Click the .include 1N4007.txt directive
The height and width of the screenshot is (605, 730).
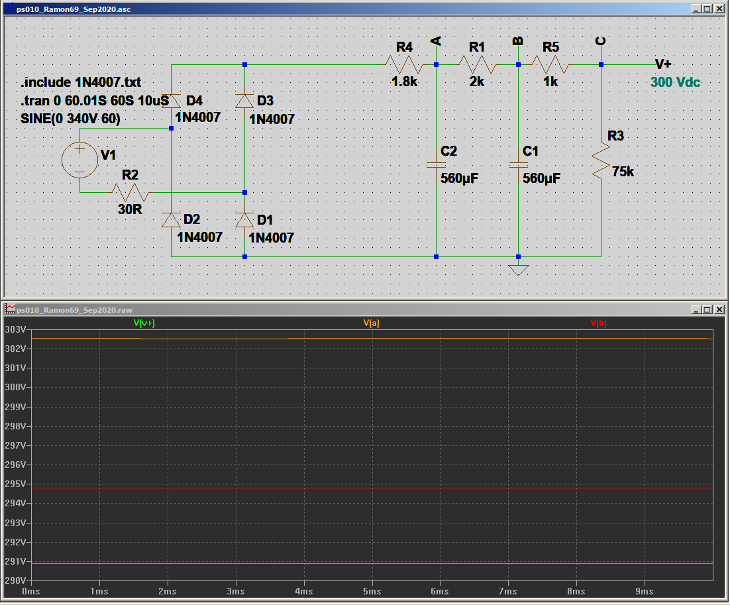pyautogui.click(x=81, y=82)
